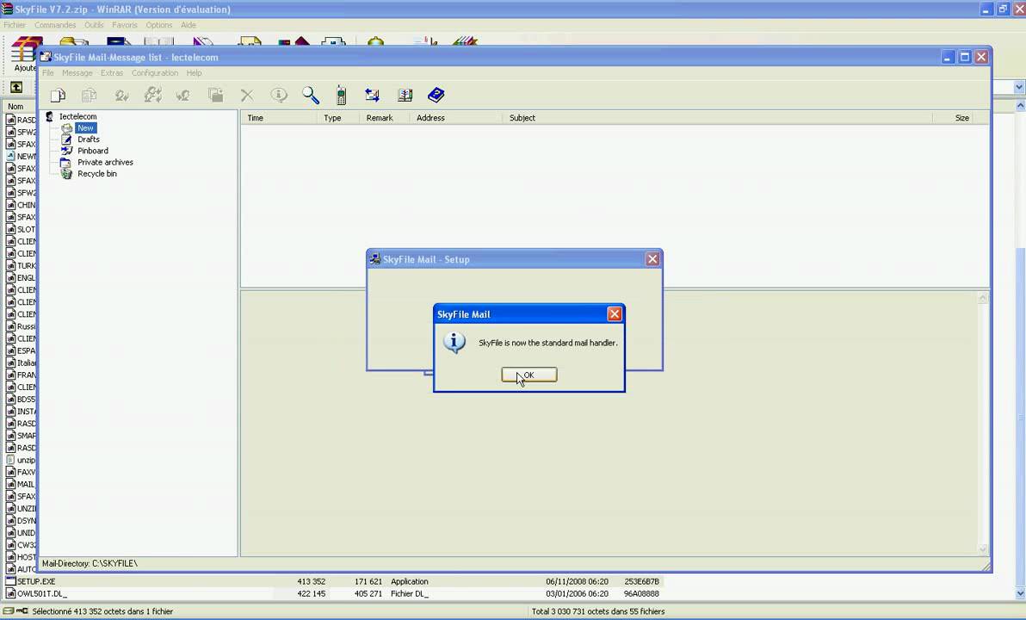
Task: Click the greyed move-to-folder toolbar icon
Action: pos(215,96)
